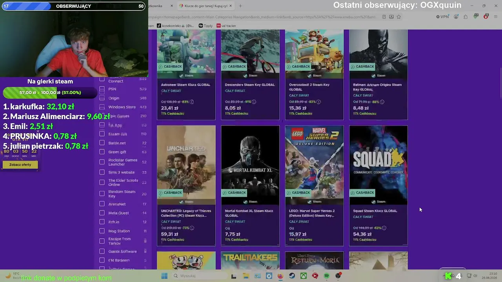
Task: Select the Squad game cover image
Action: click(378, 165)
